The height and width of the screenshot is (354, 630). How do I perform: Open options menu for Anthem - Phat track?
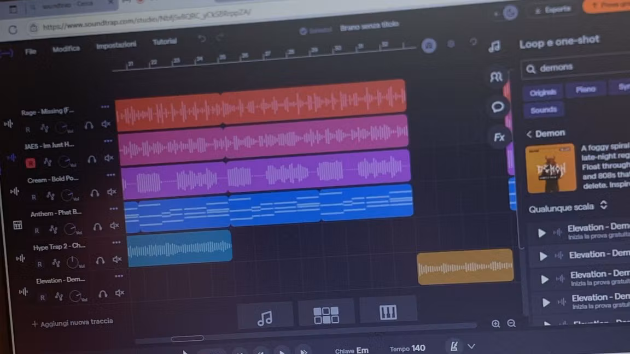click(113, 209)
